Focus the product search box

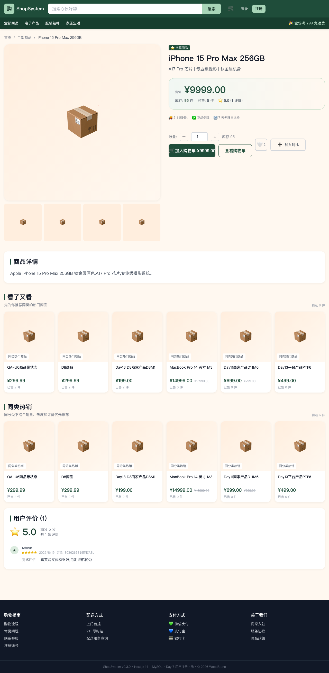125,9
